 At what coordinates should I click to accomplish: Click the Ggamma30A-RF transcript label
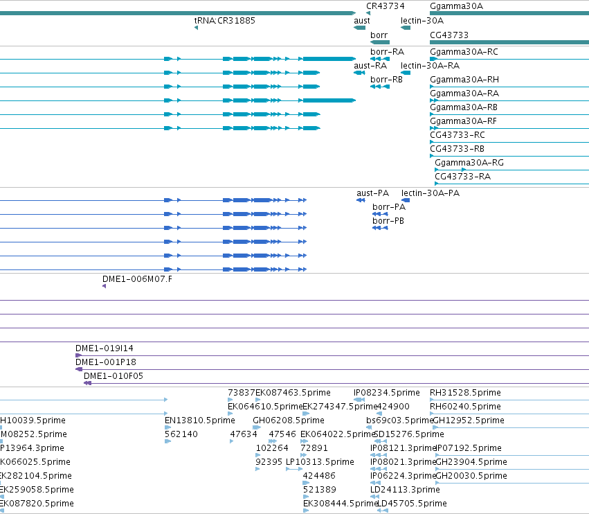(x=463, y=121)
